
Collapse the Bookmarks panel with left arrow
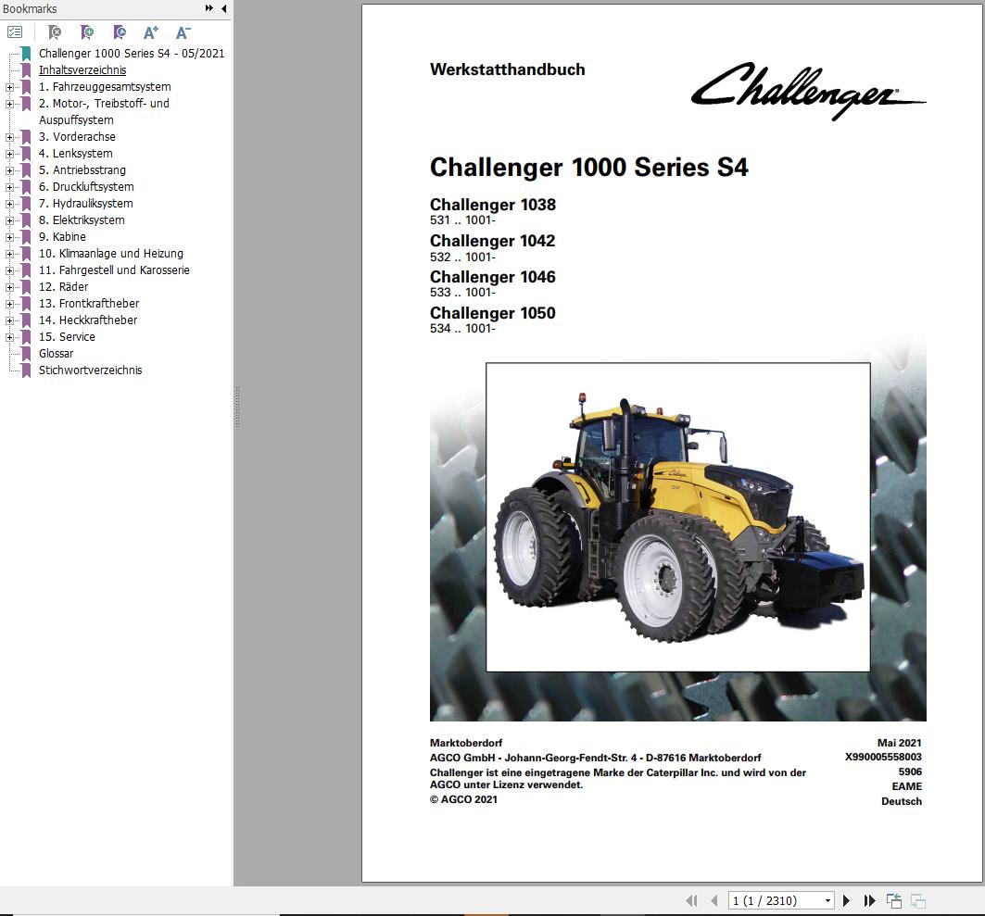pos(223,8)
